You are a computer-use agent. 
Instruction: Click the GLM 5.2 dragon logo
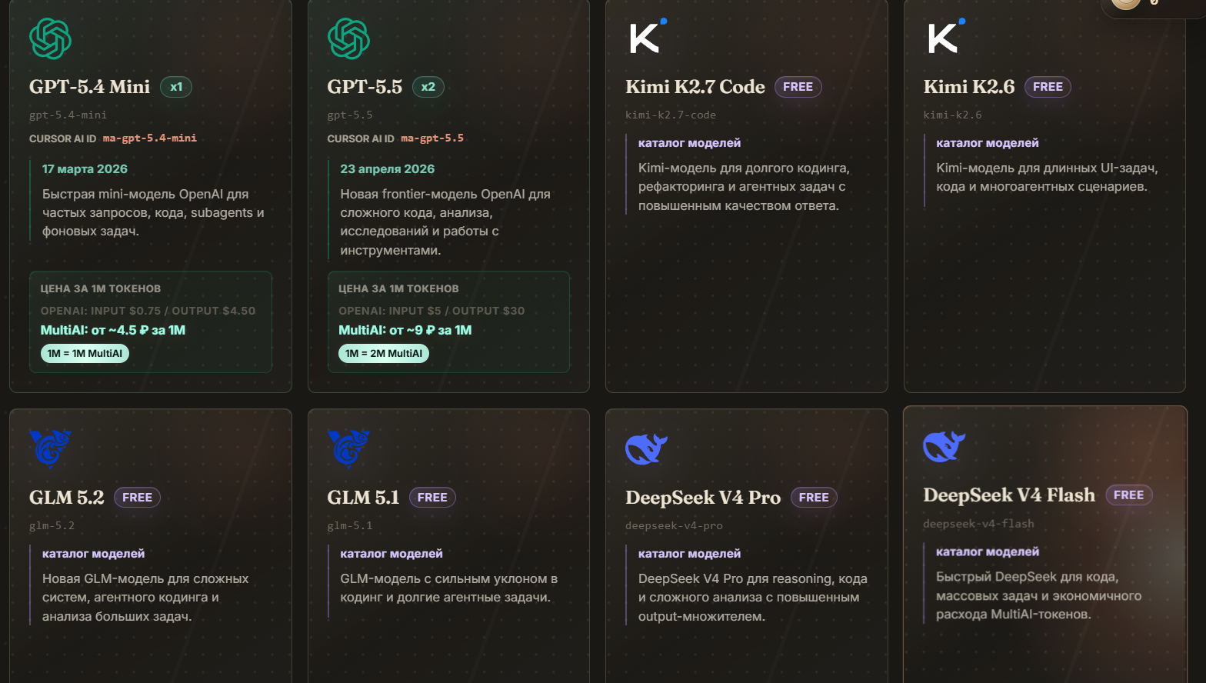[50, 448]
